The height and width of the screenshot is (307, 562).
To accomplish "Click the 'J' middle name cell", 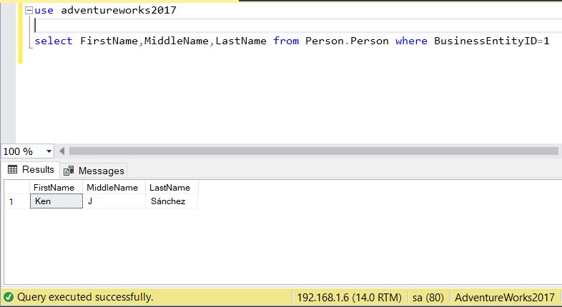I will pyautogui.click(x=113, y=201).
